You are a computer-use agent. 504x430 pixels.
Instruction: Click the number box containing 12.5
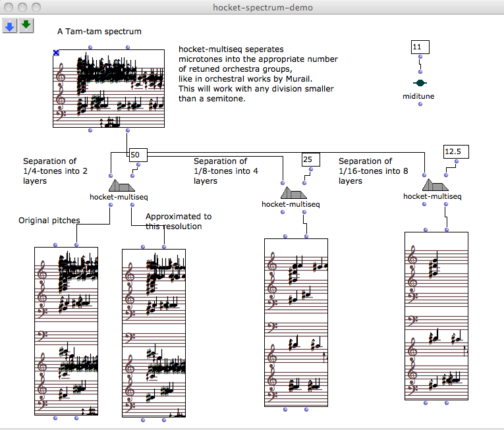coord(455,151)
